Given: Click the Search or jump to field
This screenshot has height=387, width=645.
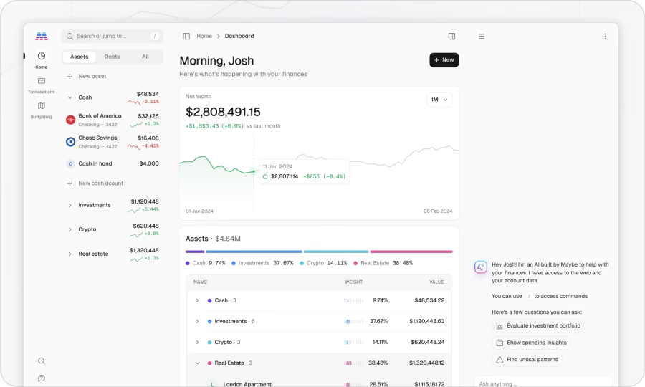Looking at the screenshot, I should pyautogui.click(x=113, y=36).
